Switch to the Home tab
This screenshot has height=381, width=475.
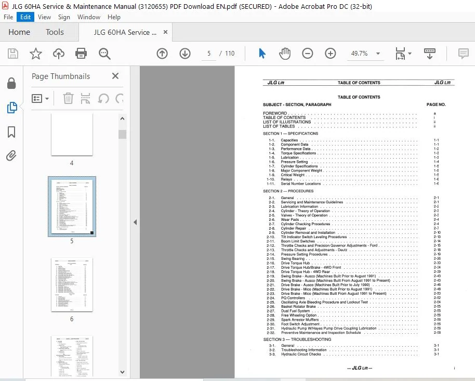(19, 32)
